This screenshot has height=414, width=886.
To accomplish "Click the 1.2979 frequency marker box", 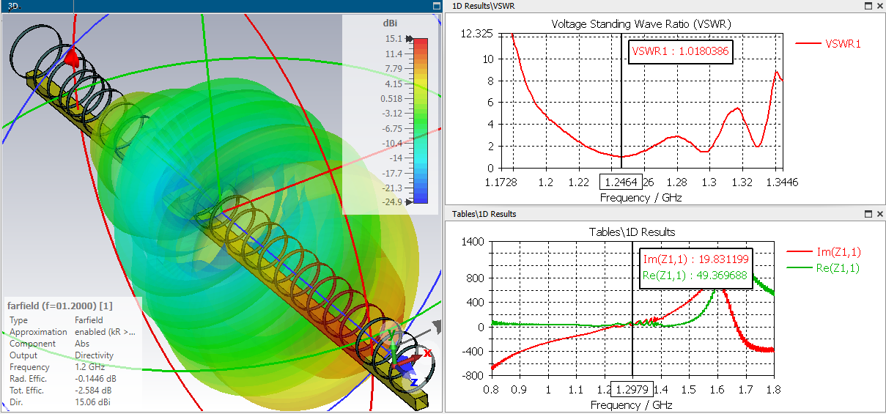I will (632, 390).
